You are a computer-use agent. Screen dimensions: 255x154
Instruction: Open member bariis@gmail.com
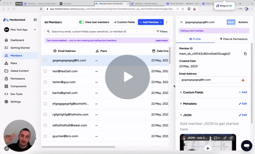point(65,93)
